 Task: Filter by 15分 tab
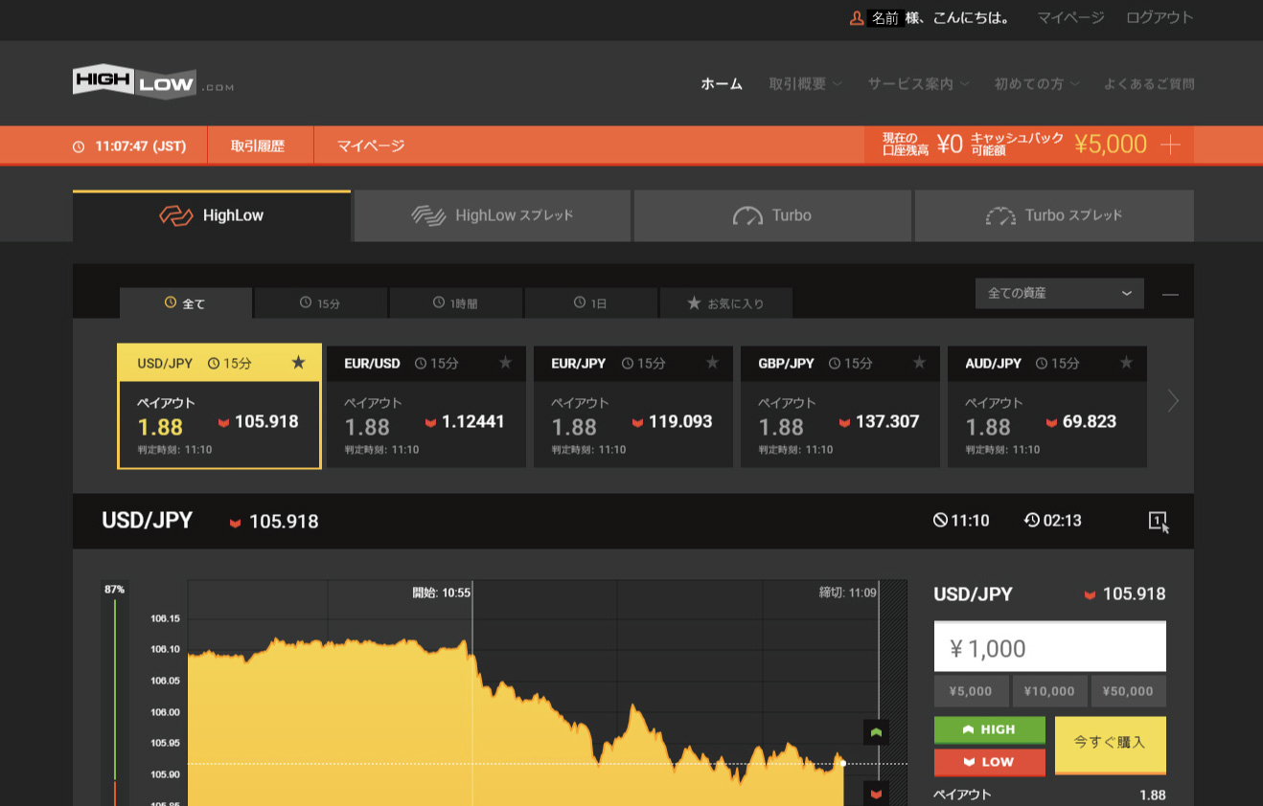(321, 303)
